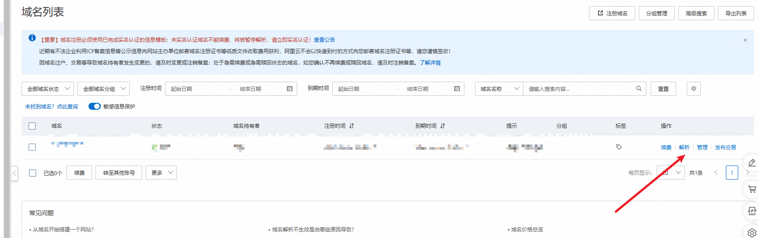Click the search magnifier icon
The height and width of the screenshot is (238, 758).
click(639, 89)
